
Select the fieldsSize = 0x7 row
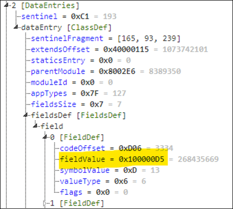(x=76, y=104)
